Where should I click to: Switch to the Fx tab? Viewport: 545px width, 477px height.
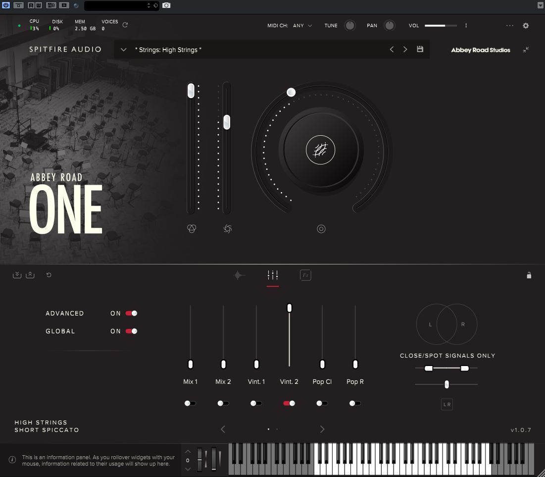click(305, 275)
